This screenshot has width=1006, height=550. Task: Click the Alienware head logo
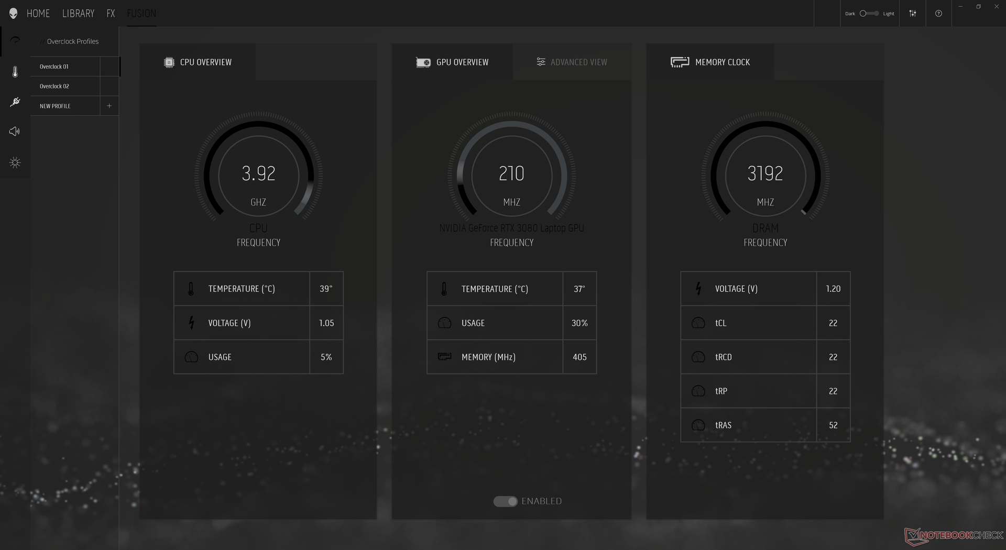(x=14, y=13)
